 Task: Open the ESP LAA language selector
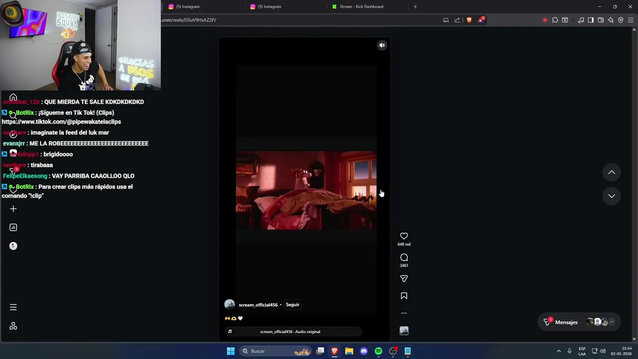[x=582, y=351]
